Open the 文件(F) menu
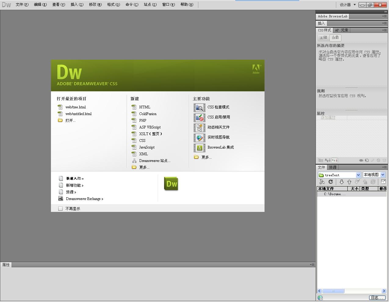The height and width of the screenshot is (302, 389). 22,5
